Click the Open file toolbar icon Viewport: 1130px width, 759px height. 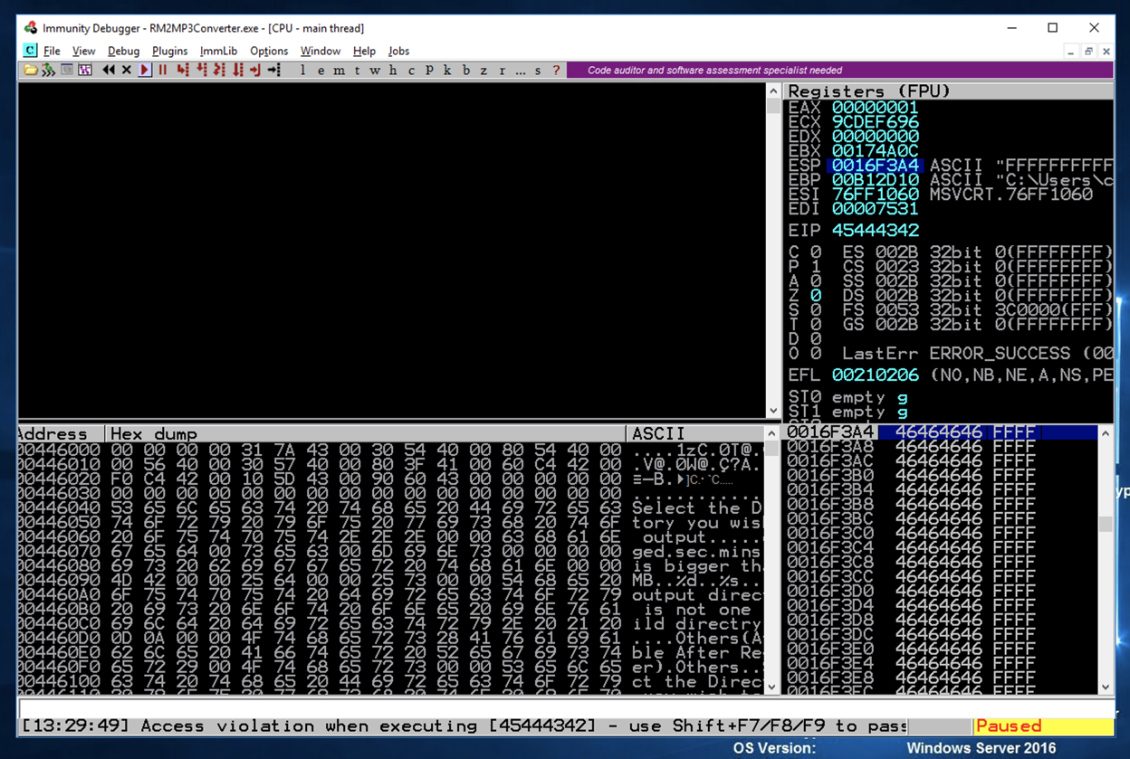pos(31,70)
